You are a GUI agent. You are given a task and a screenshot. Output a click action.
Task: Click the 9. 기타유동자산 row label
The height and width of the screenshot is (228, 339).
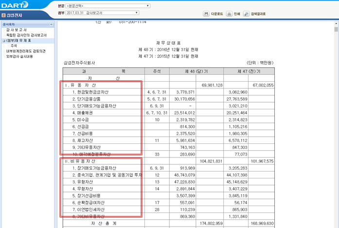[x=87, y=147]
